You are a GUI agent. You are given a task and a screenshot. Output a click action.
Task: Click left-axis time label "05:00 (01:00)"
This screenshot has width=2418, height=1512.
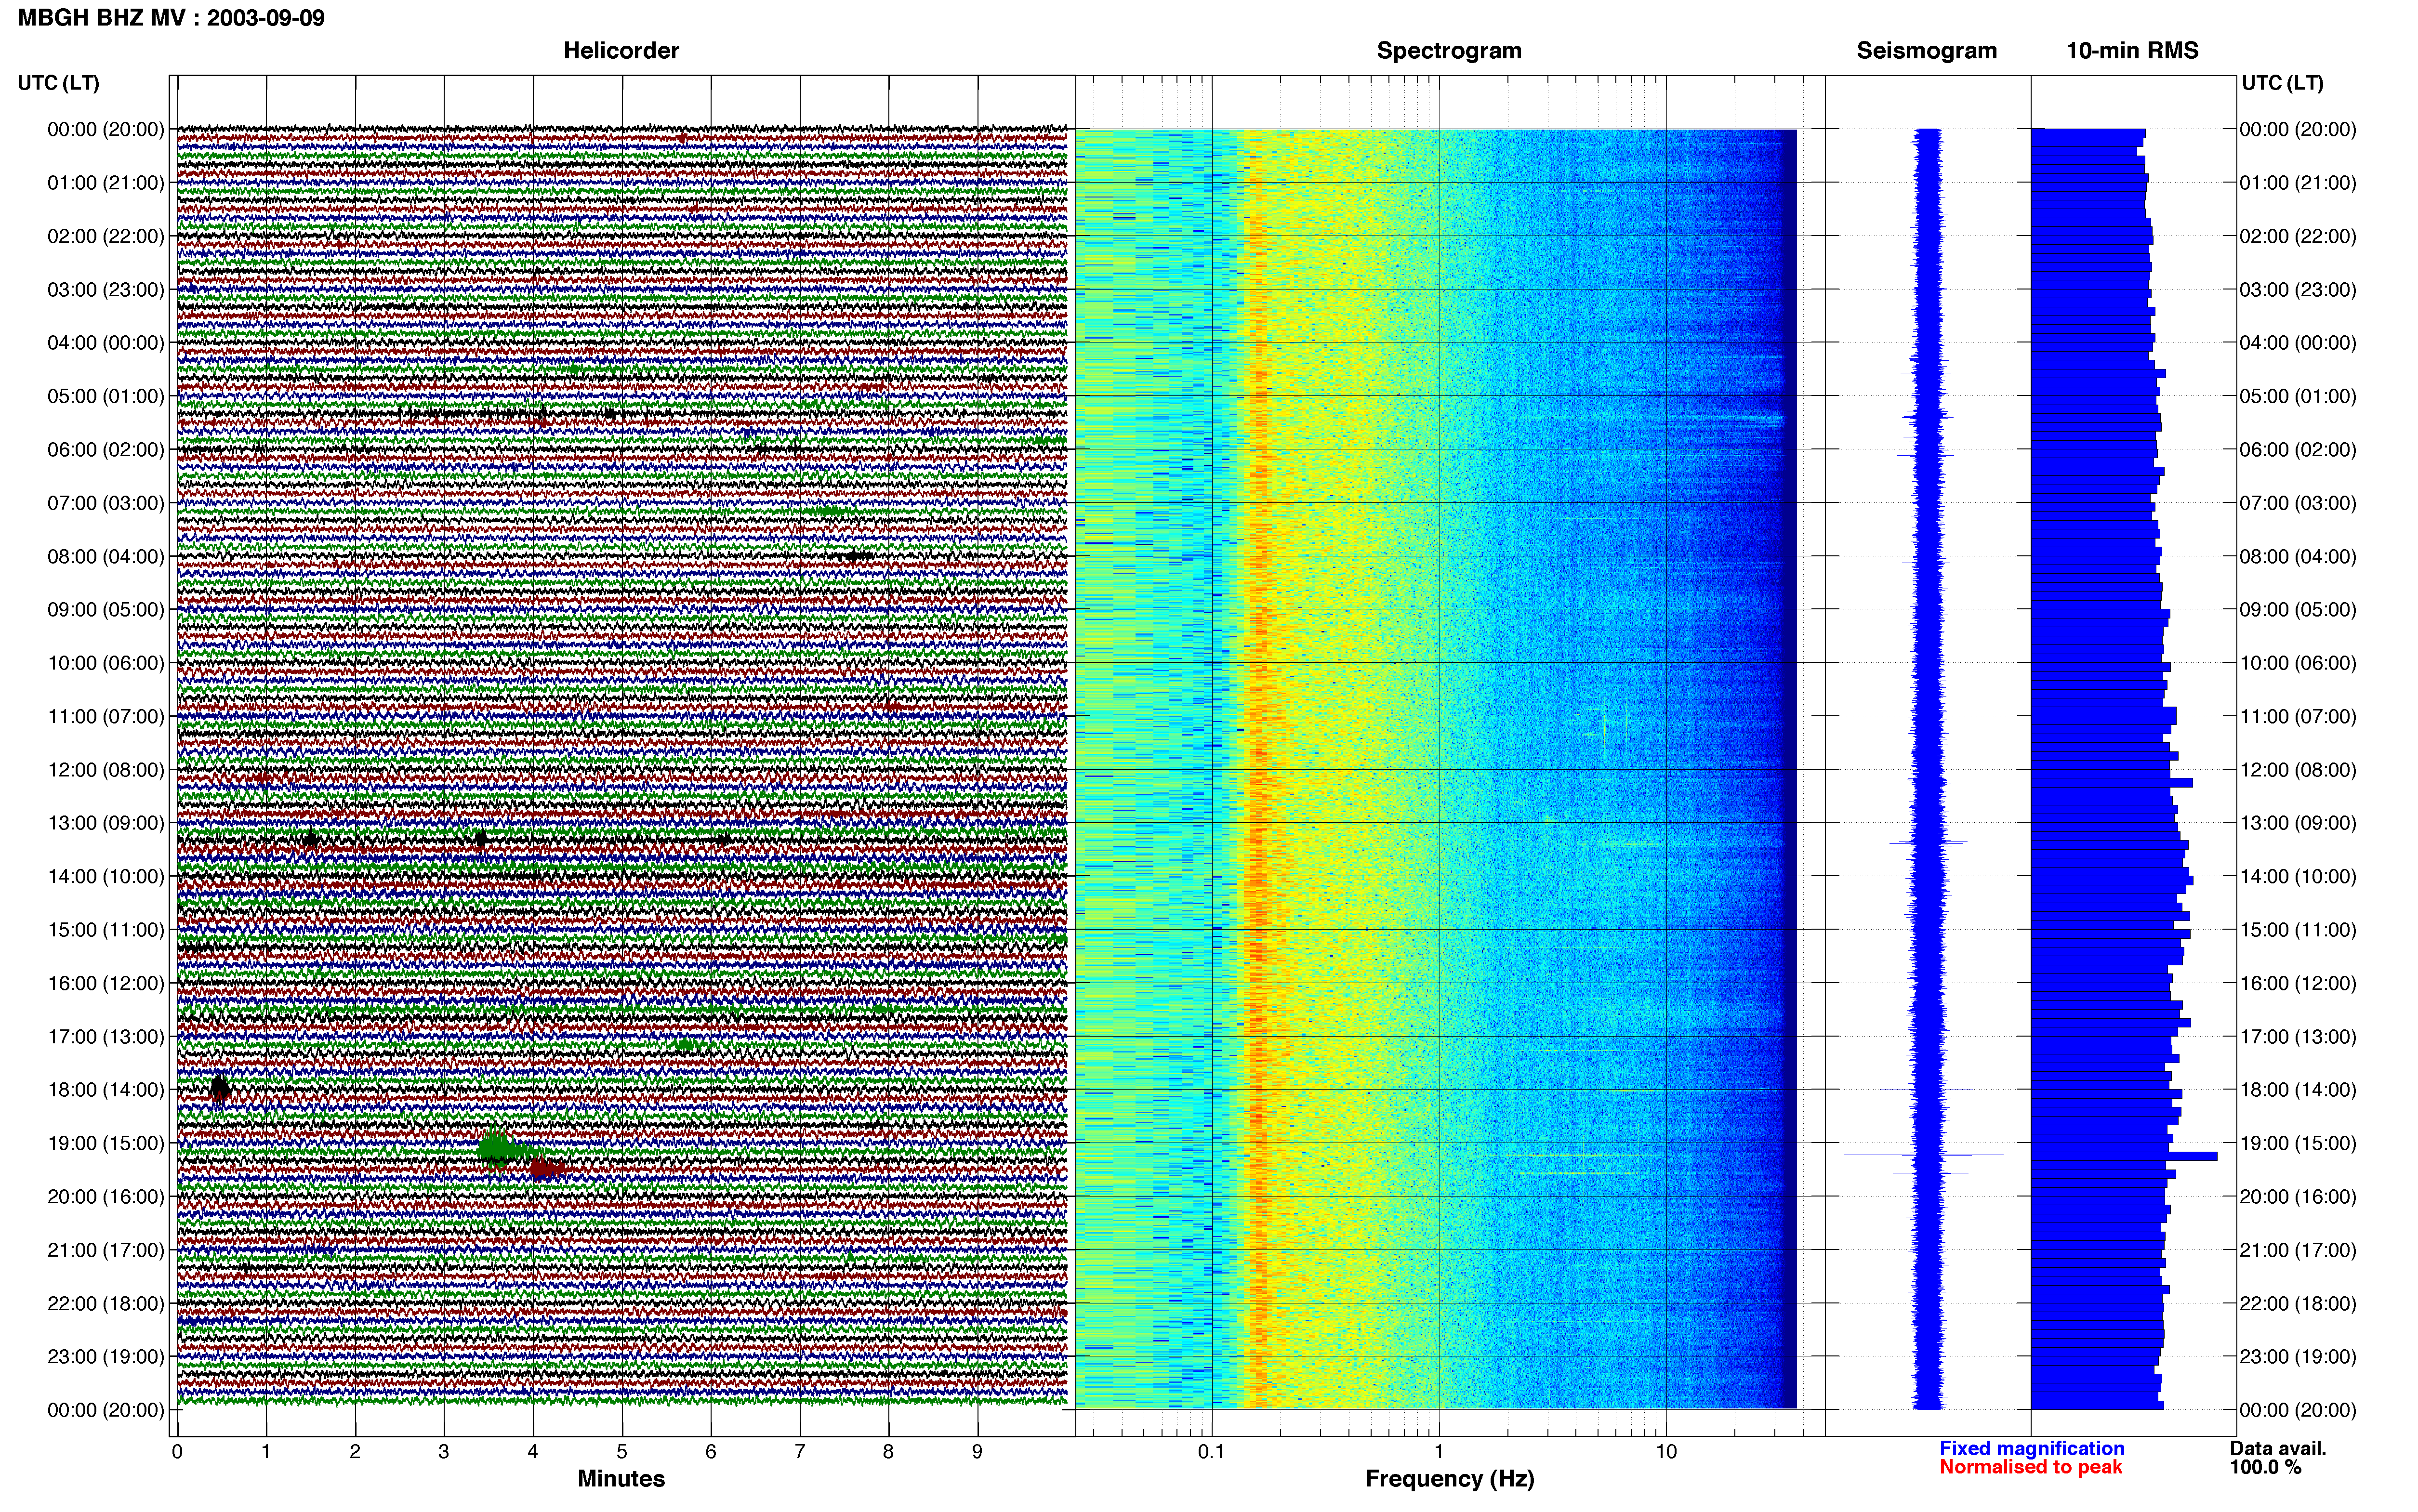106,396
